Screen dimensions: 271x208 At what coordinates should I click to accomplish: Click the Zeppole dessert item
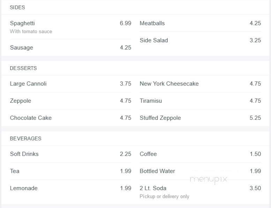click(x=70, y=101)
